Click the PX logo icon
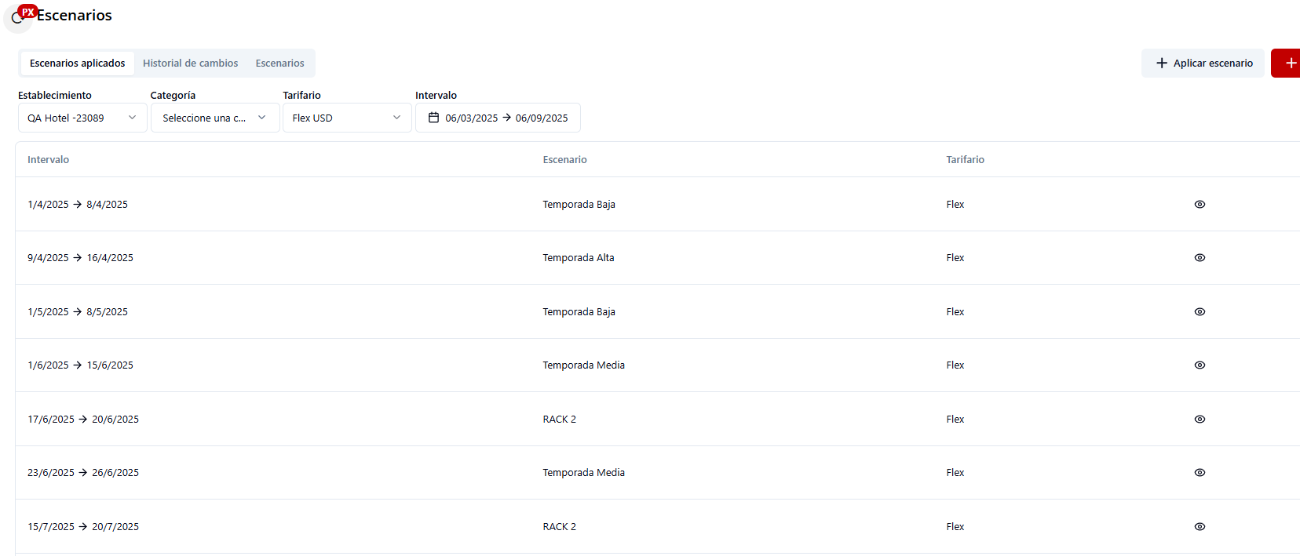Screen dimensions: 1300x556 click(x=27, y=13)
